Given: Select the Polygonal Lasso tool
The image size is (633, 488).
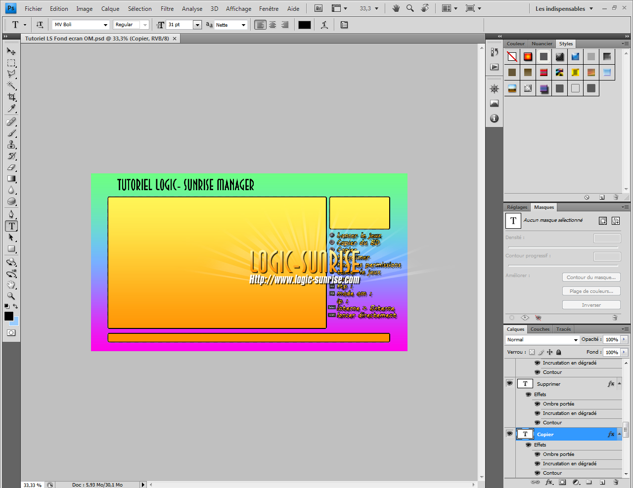Looking at the screenshot, I should (x=11, y=74).
